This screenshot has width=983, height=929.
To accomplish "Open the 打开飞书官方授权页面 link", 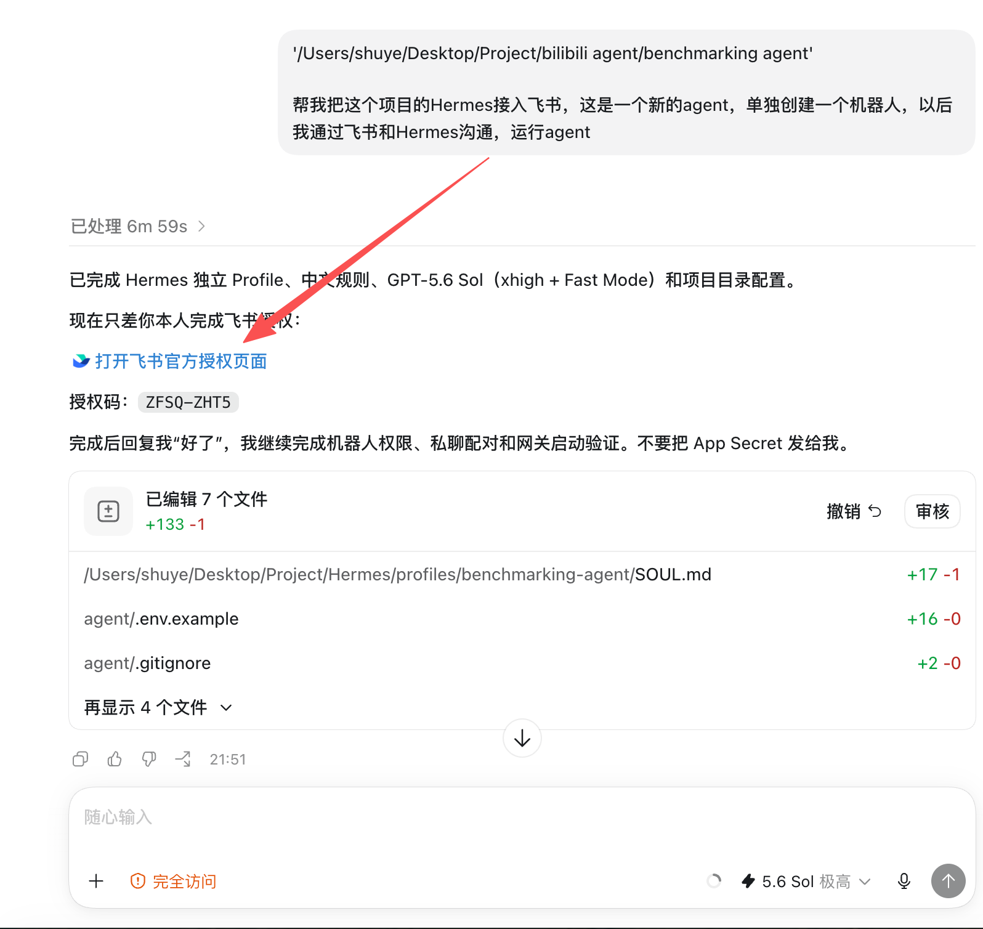I will 181,361.
